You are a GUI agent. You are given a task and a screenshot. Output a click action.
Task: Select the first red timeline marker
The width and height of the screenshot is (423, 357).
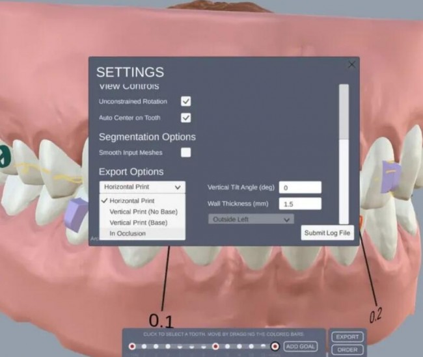[x=132, y=346]
